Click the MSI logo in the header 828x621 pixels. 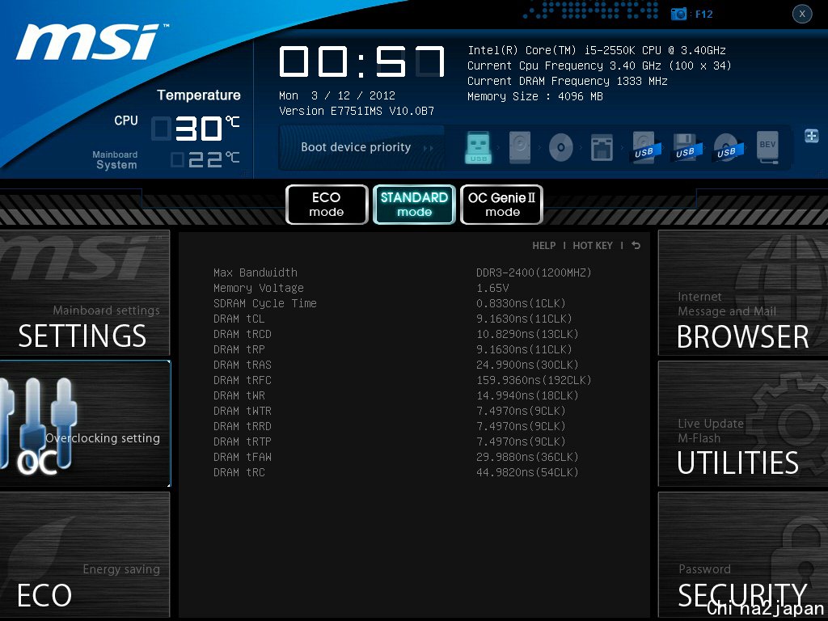tap(91, 41)
